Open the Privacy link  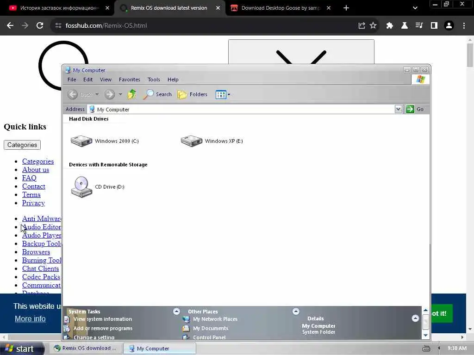pos(33,203)
